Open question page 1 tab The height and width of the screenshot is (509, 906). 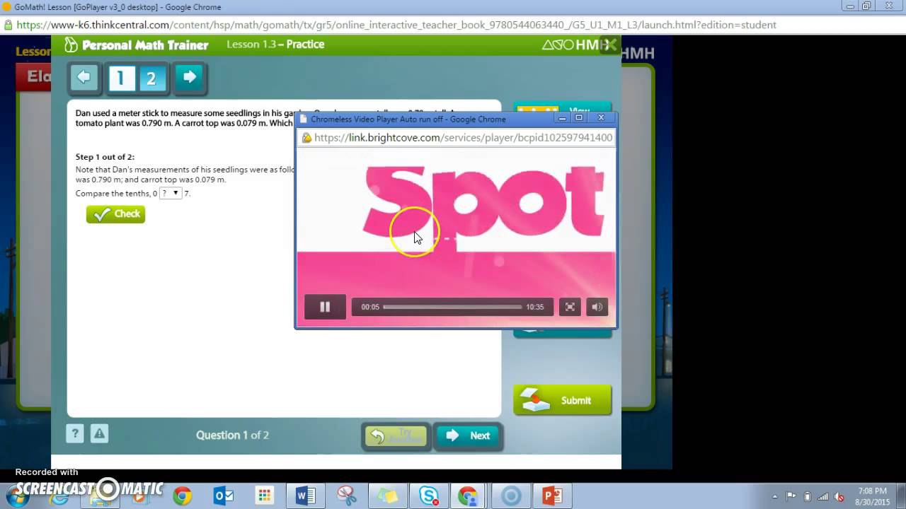pyautogui.click(x=121, y=78)
